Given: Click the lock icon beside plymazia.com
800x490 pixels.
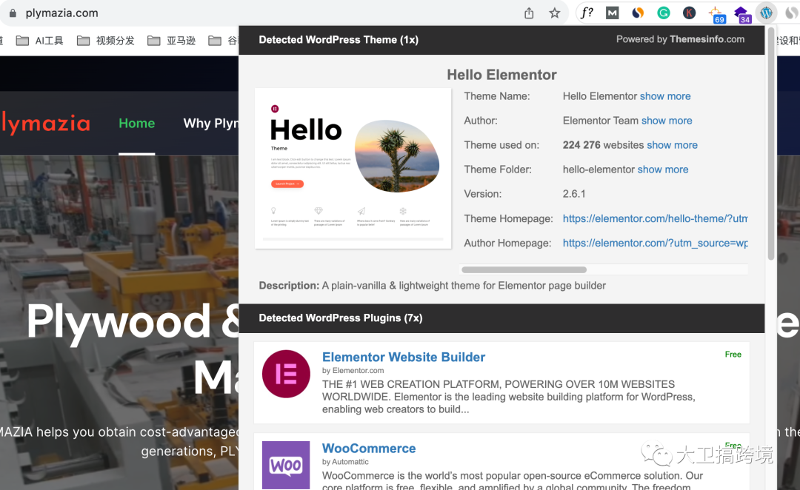Looking at the screenshot, I should point(13,13).
